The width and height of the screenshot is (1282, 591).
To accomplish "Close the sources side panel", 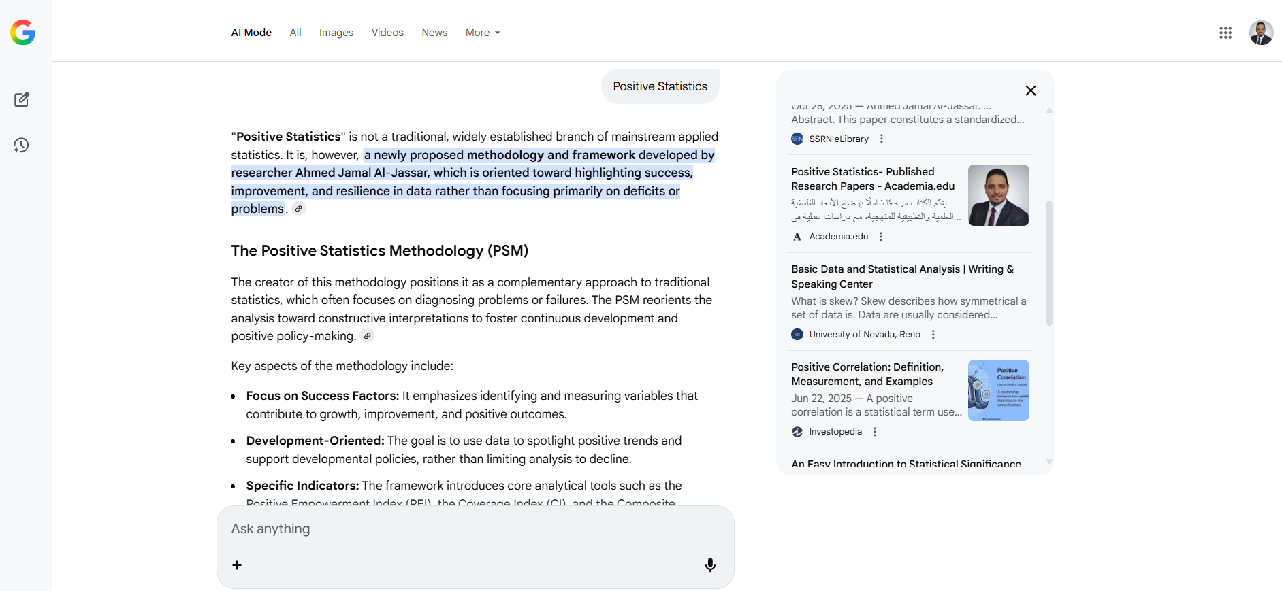I will click(x=1031, y=90).
